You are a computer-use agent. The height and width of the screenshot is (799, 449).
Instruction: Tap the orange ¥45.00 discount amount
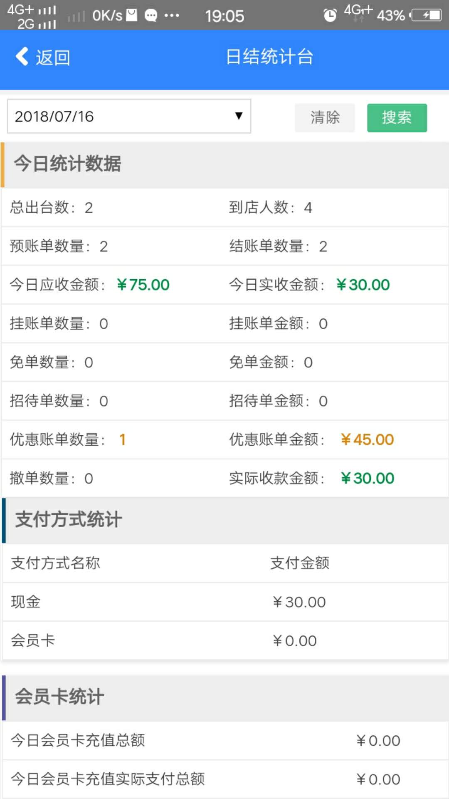(367, 439)
